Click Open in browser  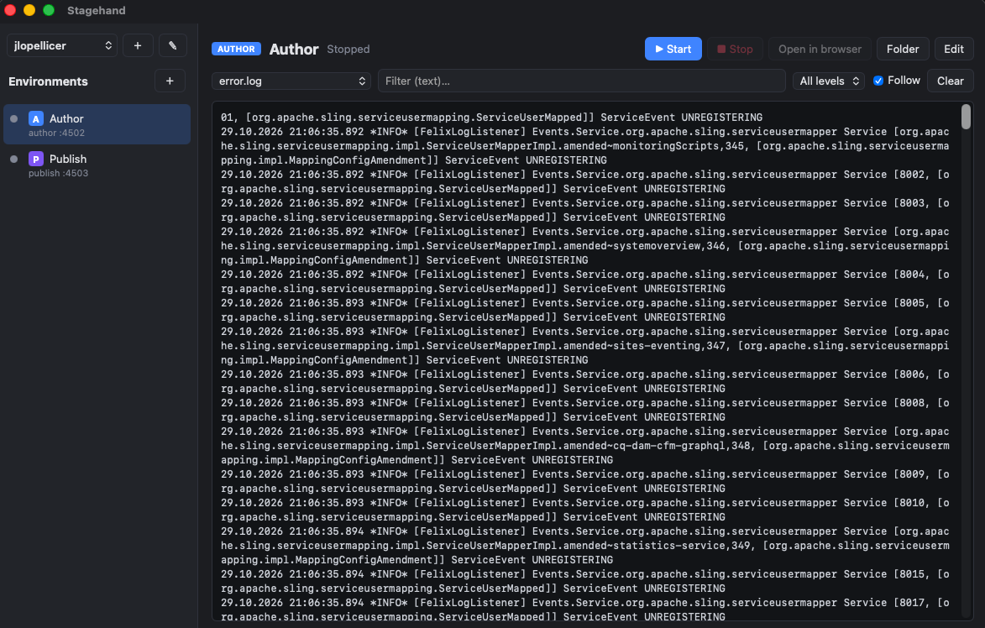tap(820, 49)
